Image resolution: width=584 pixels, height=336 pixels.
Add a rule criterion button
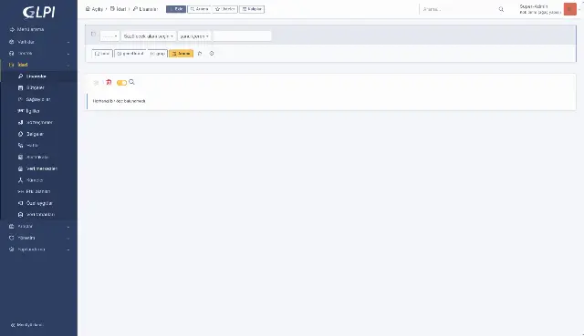[x=102, y=54]
